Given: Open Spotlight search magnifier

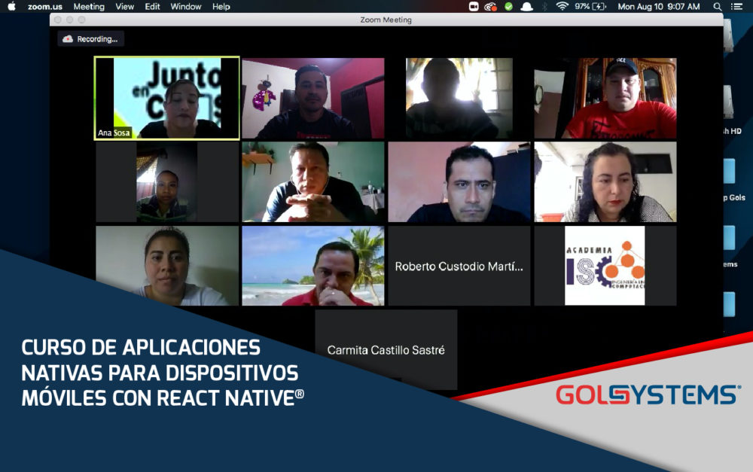Looking at the screenshot, I should [718, 6].
